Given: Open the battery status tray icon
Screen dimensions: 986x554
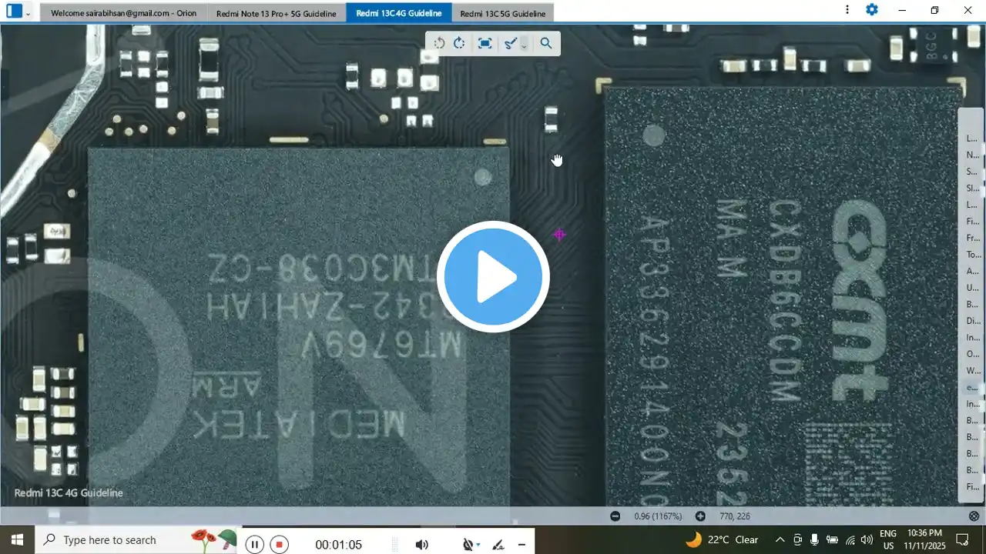Looking at the screenshot, I should (x=832, y=539).
